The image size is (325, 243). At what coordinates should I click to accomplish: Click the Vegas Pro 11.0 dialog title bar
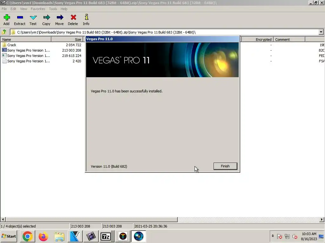pos(162,39)
